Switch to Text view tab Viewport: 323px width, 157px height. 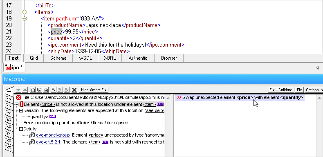pyautogui.click(x=13, y=58)
